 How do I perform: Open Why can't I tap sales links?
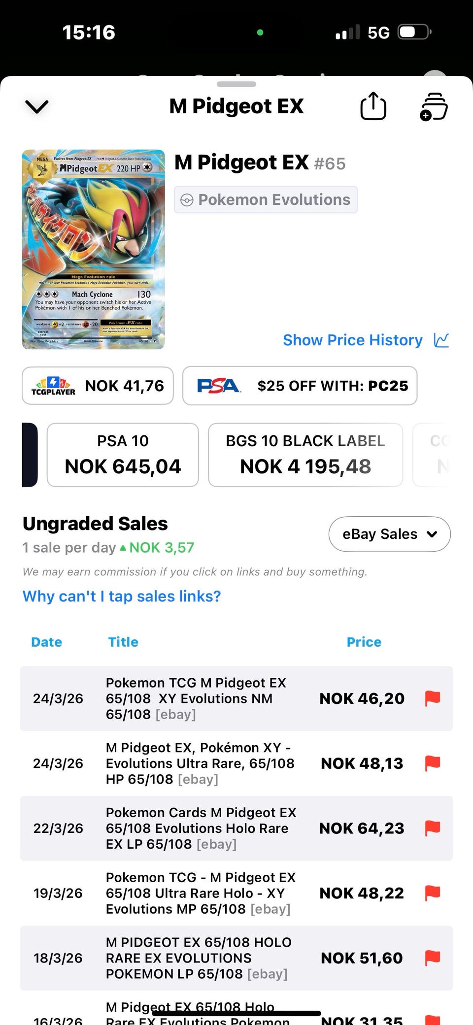[x=122, y=596]
